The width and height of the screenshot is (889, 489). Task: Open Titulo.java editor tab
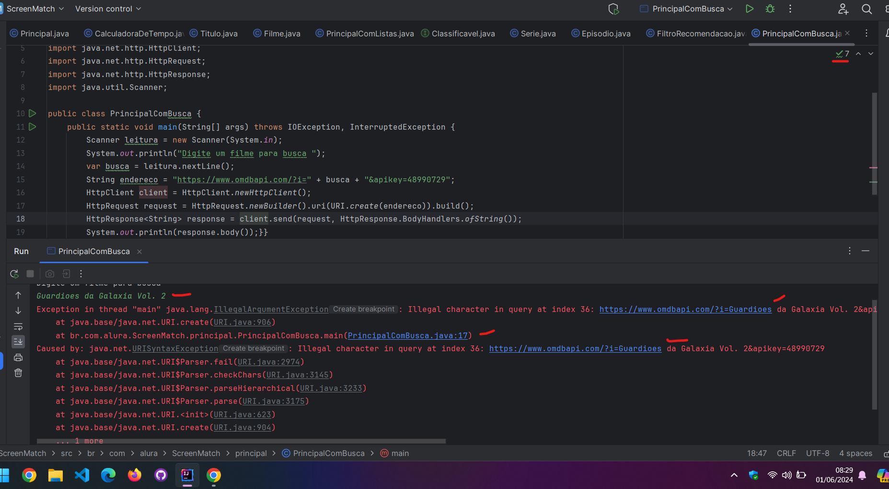(214, 33)
